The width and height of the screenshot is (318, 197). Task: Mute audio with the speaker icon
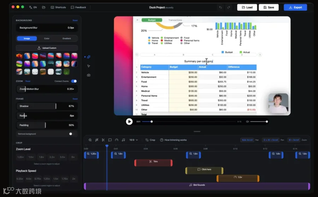[x=247, y=121]
